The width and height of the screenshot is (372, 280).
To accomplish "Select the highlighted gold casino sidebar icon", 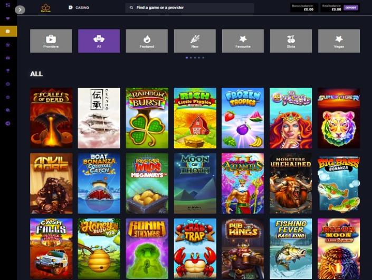I will click(8, 31).
